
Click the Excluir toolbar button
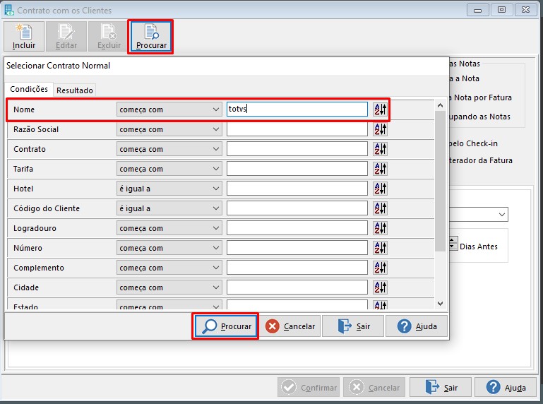pos(109,37)
